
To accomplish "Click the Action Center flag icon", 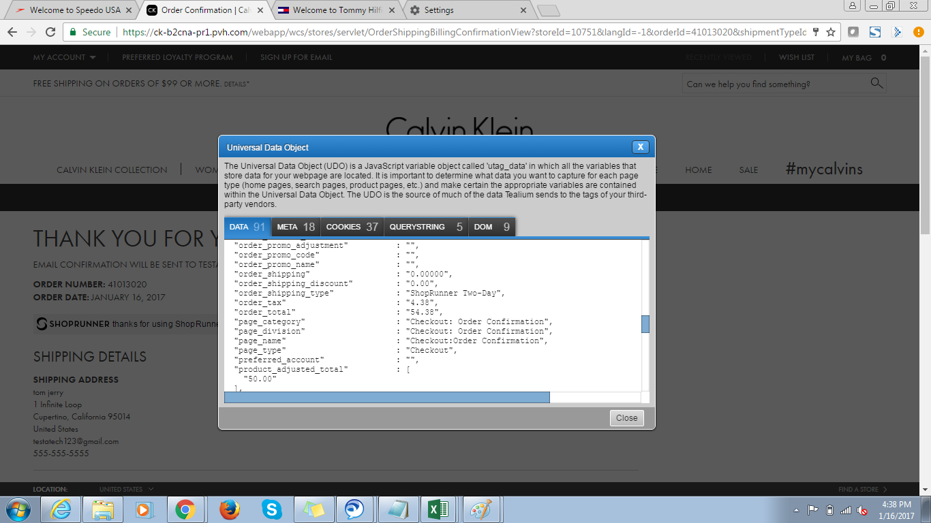I will pyautogui.click(x=812, y=510).
